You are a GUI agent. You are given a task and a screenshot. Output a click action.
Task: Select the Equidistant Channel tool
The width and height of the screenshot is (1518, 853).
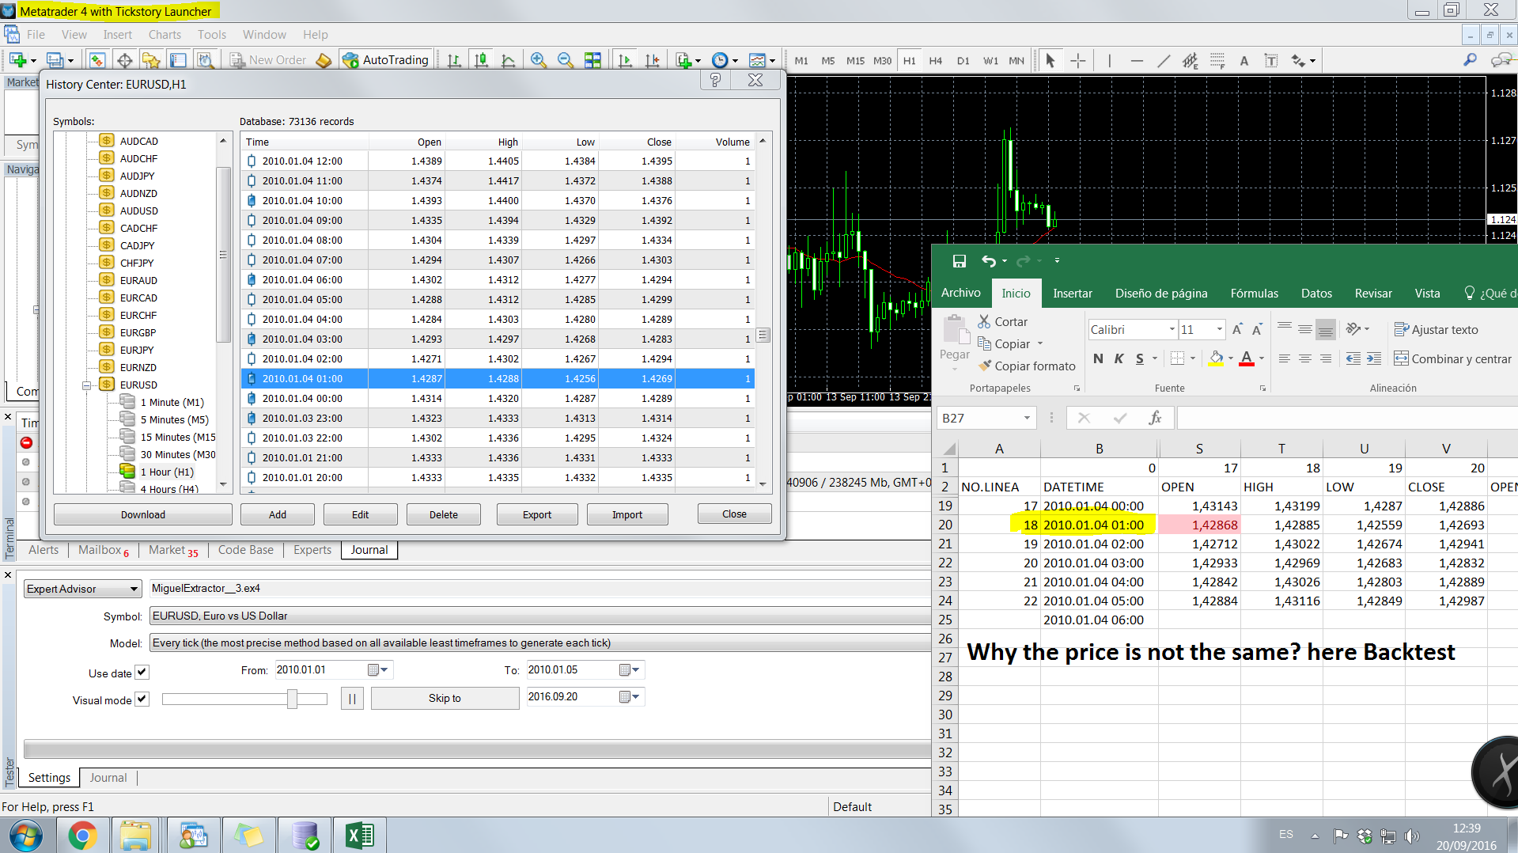click(1191, 60)
